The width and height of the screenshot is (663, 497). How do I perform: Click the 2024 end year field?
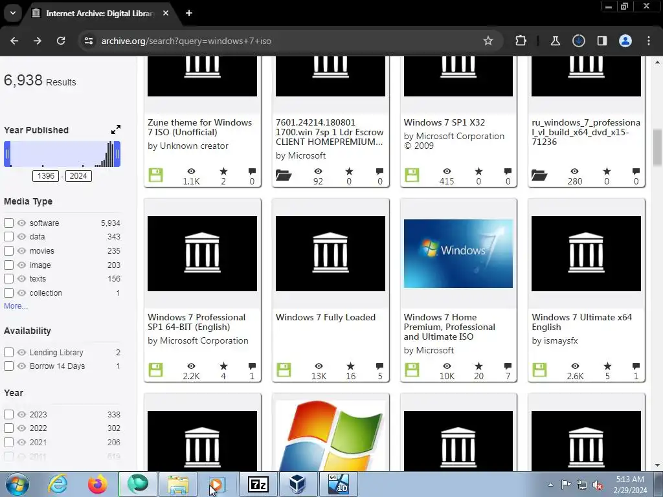point(78,176)
